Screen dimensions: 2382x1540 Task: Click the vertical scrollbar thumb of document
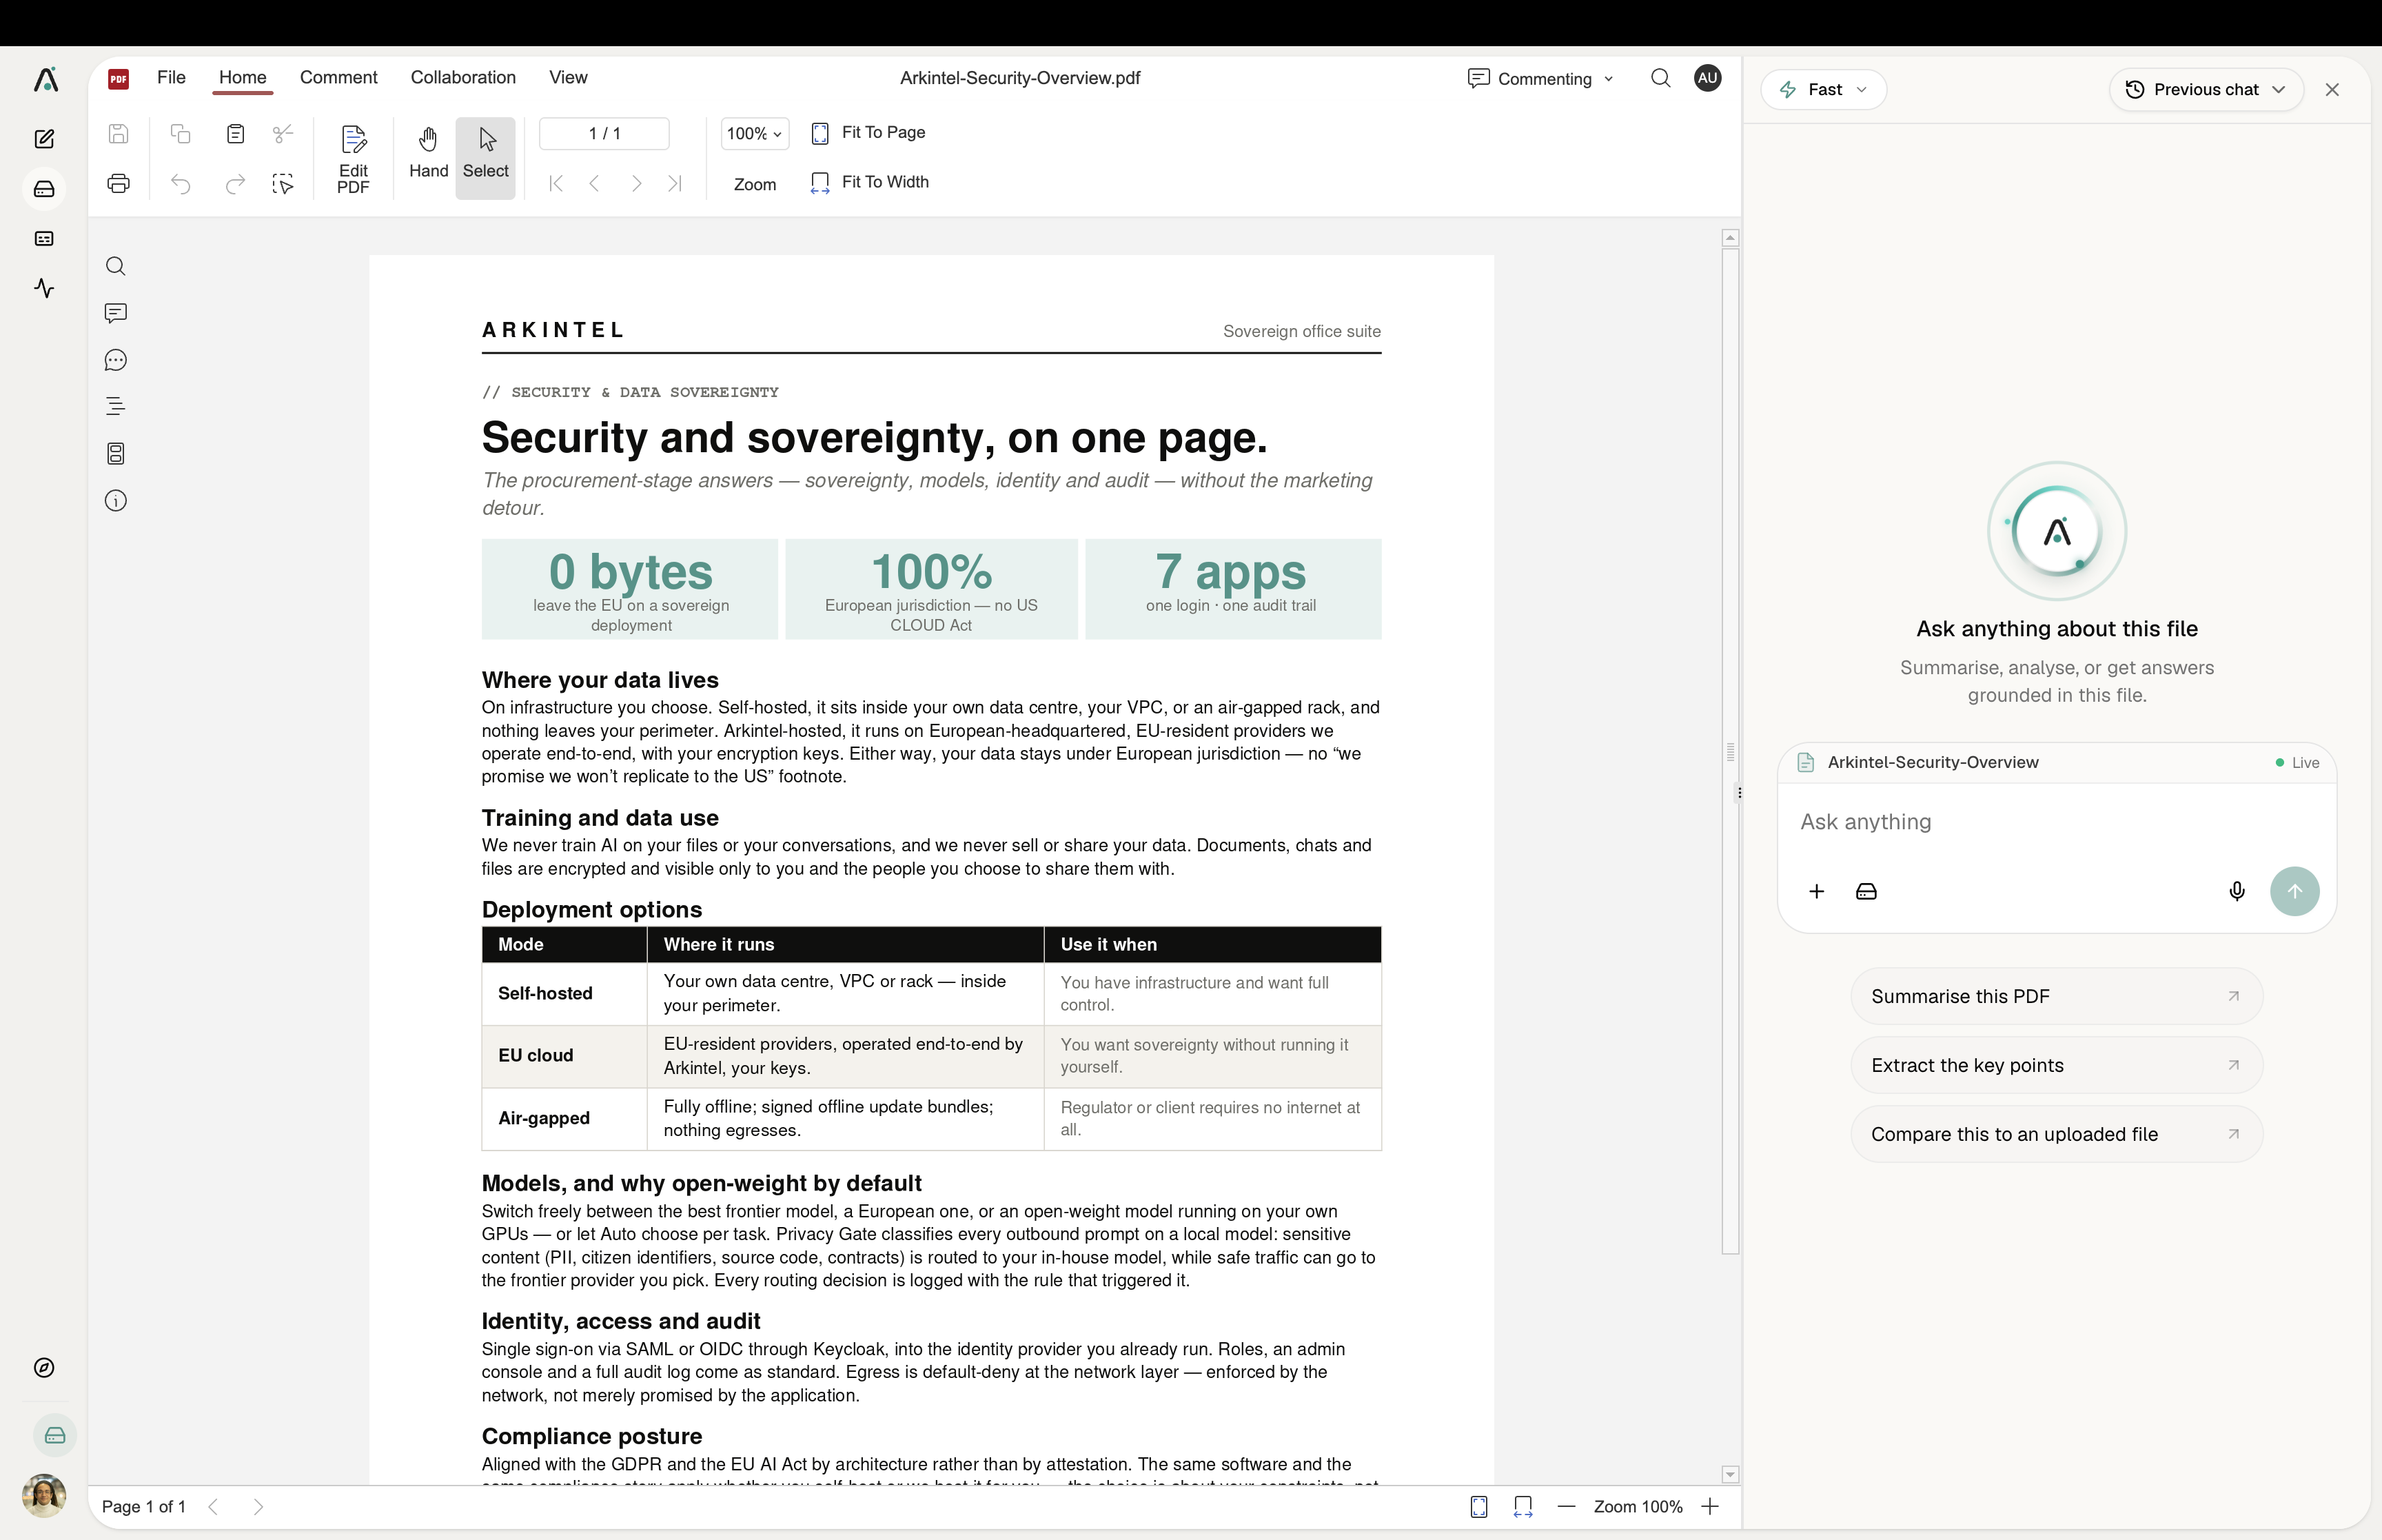pos(1730,751)
